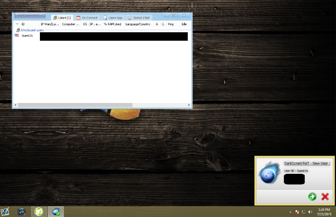This screenshot has width=336, height=217.
Task: Click the Users logs document icon
Action: click(105, 18)
